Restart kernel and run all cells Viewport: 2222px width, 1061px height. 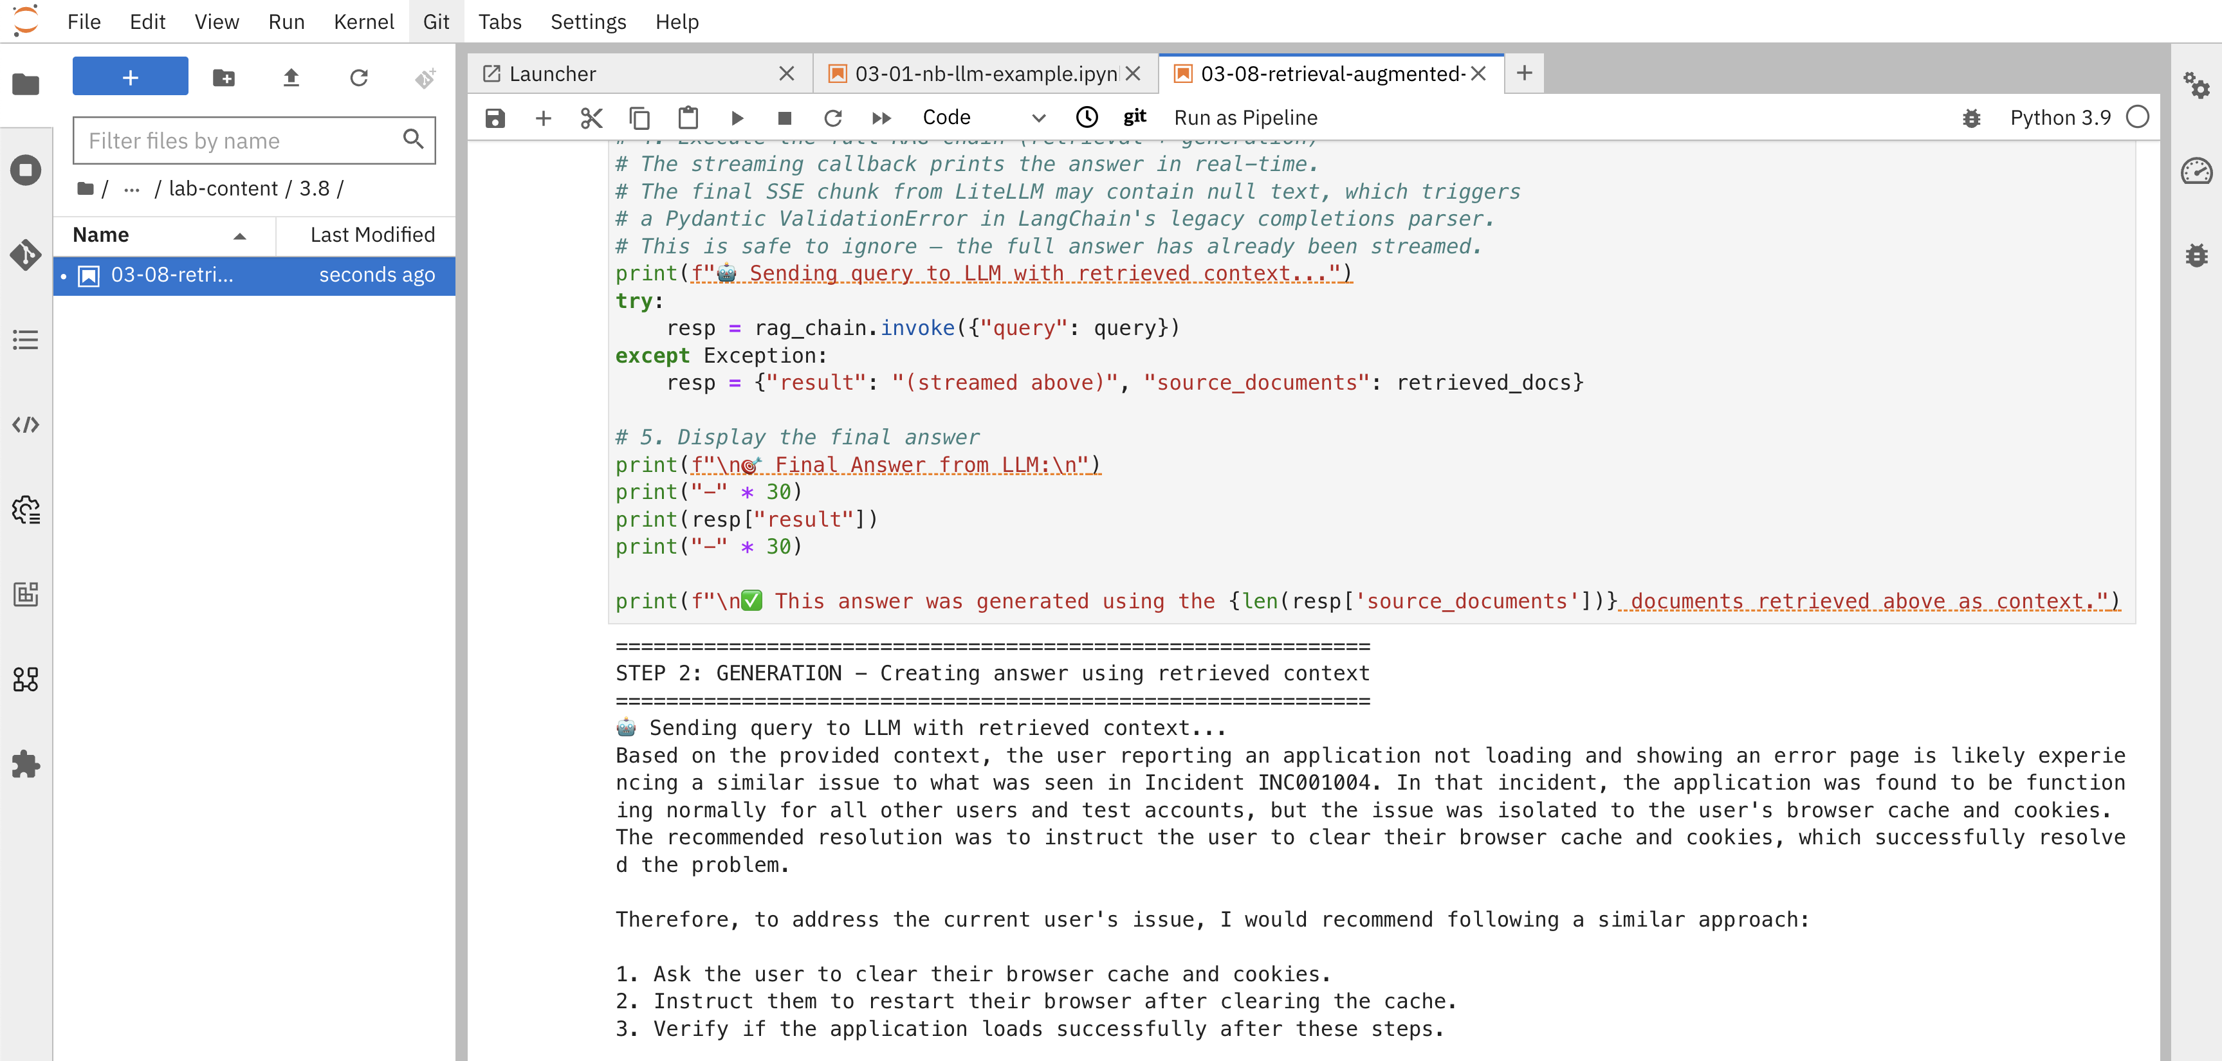(x=881, y=117)
